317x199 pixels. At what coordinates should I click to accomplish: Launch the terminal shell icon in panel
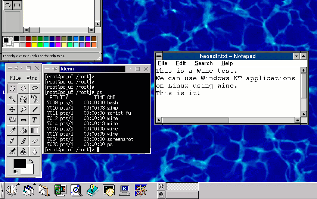[x=109, y=190]
